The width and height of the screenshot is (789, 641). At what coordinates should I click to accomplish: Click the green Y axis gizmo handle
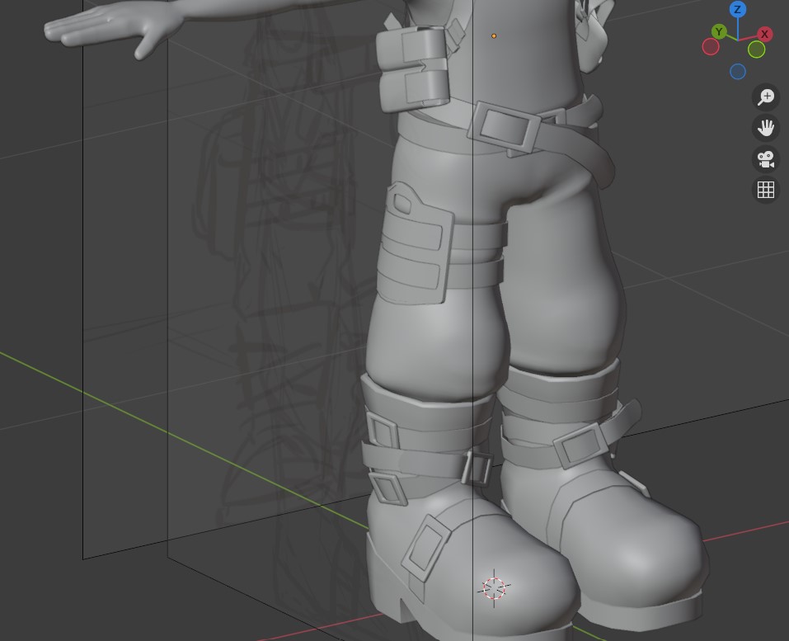(719, 32)
